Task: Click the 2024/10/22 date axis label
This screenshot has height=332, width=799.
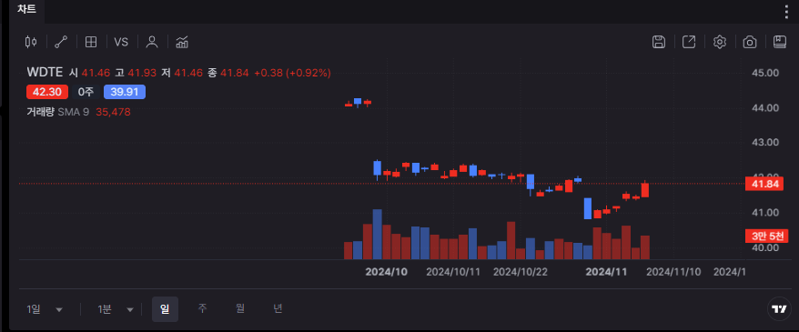Action: click(521, 272)
